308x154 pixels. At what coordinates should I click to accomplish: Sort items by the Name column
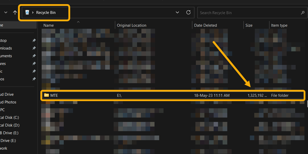pyautogui.click(x=49, y=25)
